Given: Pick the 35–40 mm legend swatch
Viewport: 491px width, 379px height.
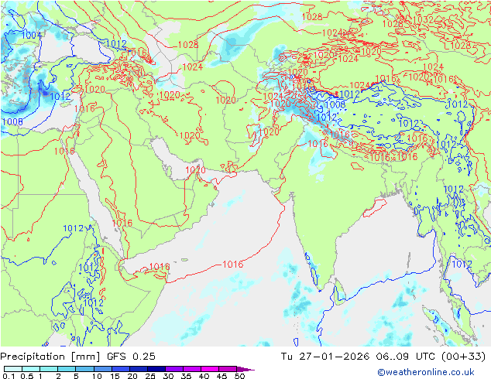Looking at the screenshot, I should pos(191,369).
